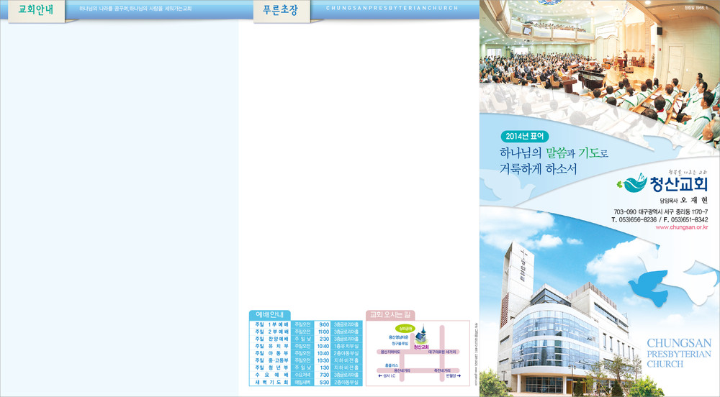Click the 반월당 right arrow

point(459,375)
